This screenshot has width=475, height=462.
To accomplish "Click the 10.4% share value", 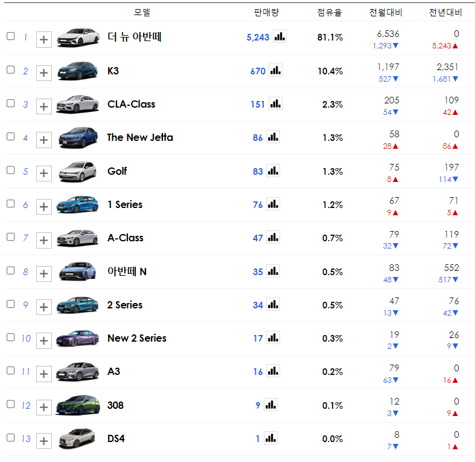I will pos(330,71).
